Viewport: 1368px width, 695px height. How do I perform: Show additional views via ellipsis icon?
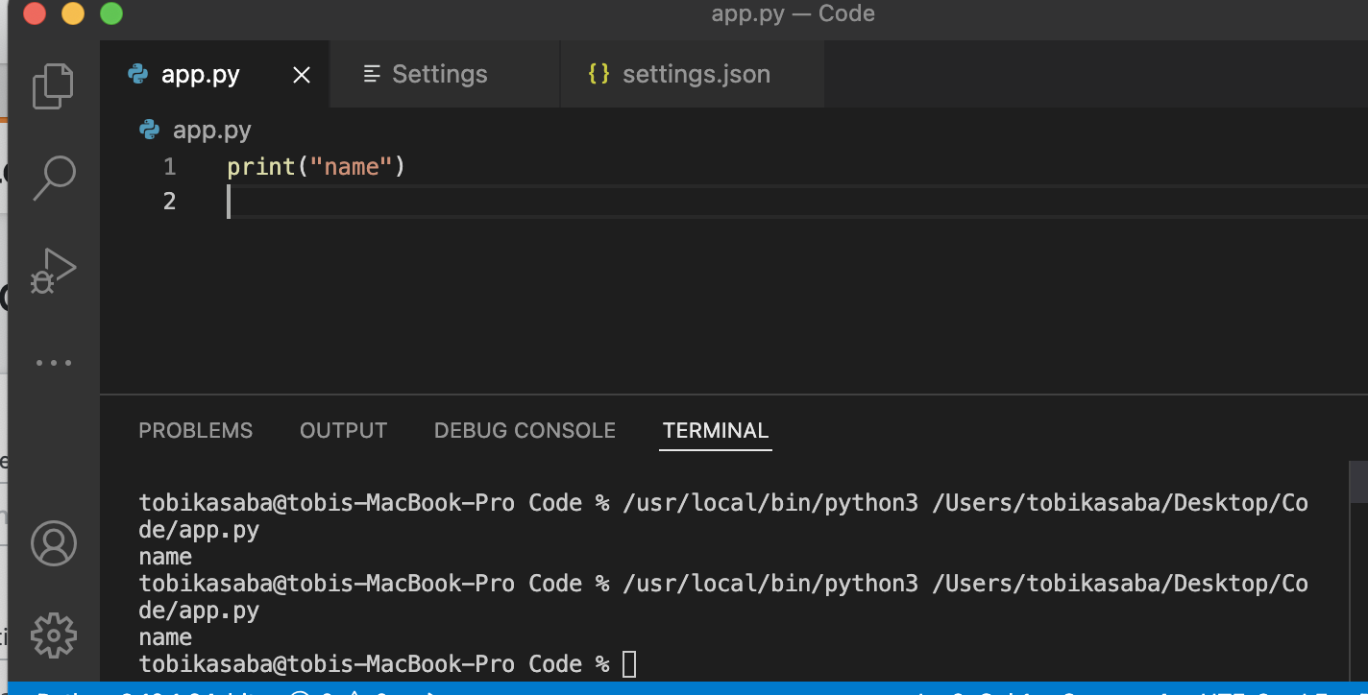[x=54, y=363]
